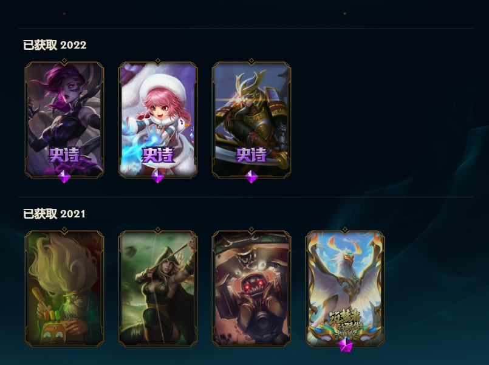Open the golden samurai armor skin card
The height and width of the screenshot is (365, 489).
coord(251,120)
